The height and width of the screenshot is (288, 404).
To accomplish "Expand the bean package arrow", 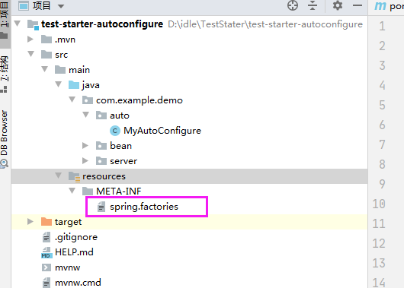I will click(85, 145).
